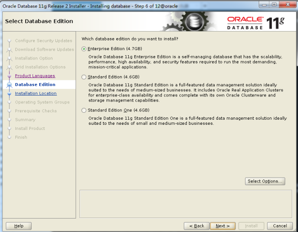Click the Oracle Database 11g logo
298x232 pixels.
(x=256, y=23)
